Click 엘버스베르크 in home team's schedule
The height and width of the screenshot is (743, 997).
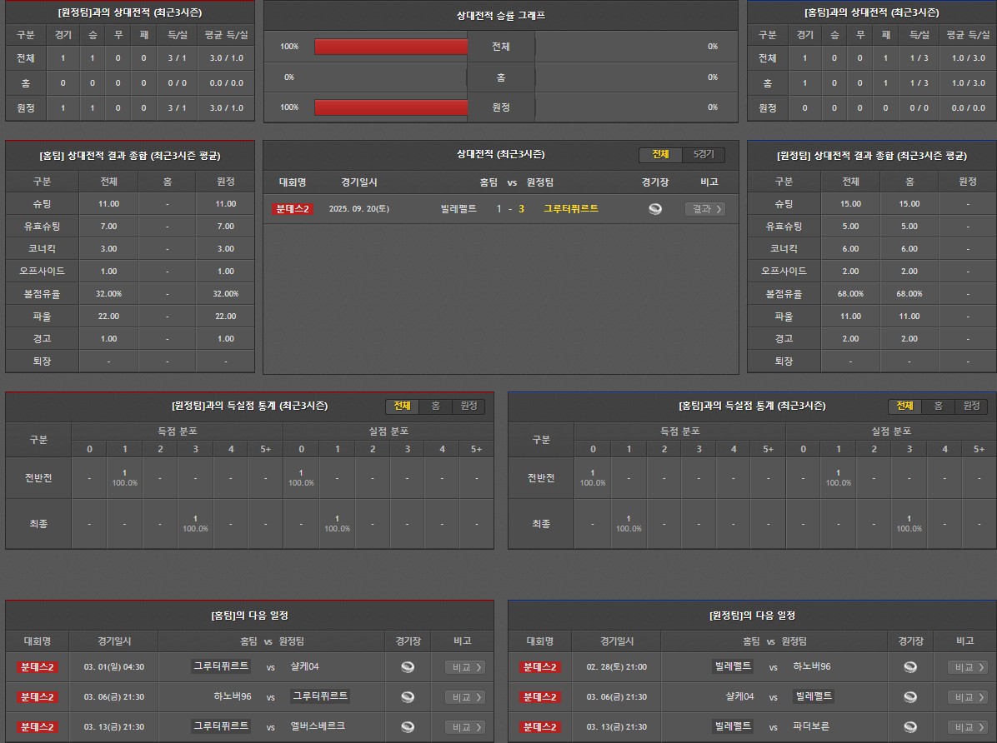[x=318, y=726]
